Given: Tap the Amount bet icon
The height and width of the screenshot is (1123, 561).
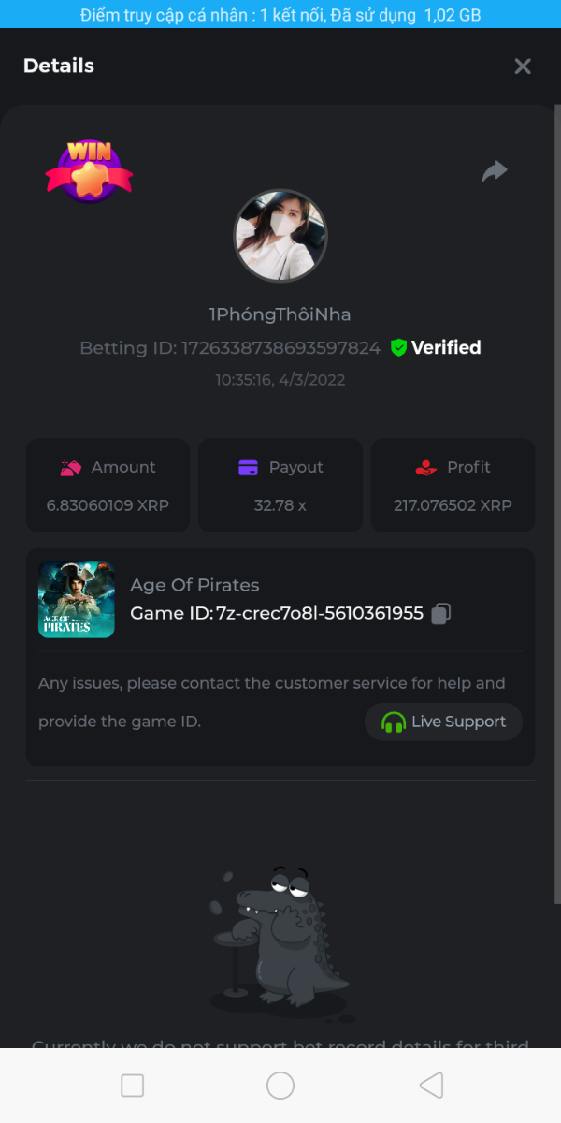Looking at the screenshot, I should click(71, 467).
